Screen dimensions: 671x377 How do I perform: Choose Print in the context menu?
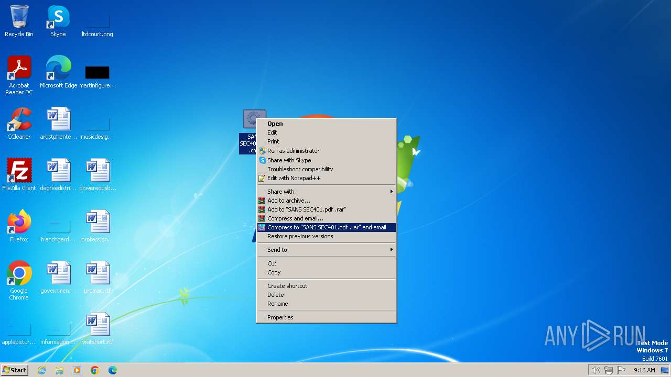[x=326, y=141]
